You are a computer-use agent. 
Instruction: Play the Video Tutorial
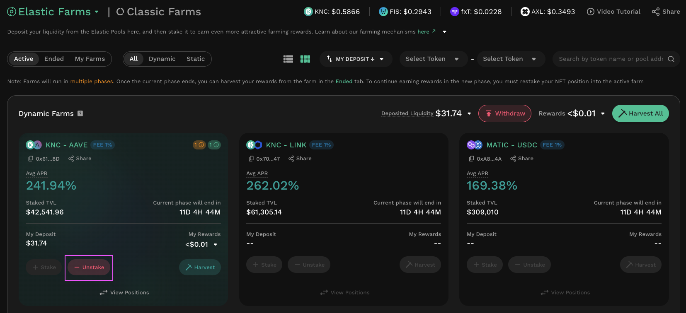click(x=613, y=12)
